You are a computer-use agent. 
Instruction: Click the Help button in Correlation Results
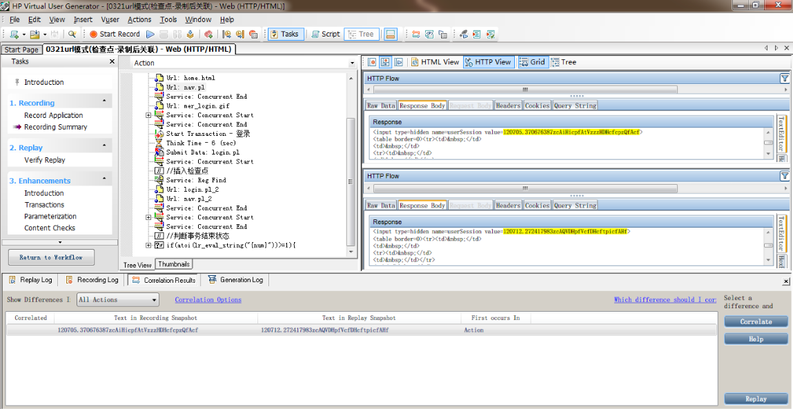click(756, 339)
